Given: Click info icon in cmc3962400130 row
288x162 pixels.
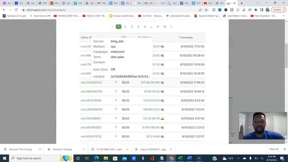Looking at the screenshot, I should [x=116, y=91].
